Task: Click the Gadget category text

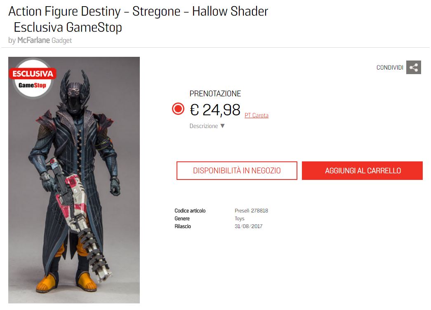Action: (x=61, y=40)
